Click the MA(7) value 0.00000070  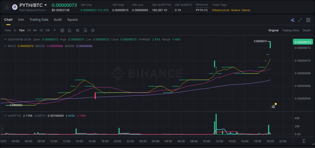(x=26, y=46)
